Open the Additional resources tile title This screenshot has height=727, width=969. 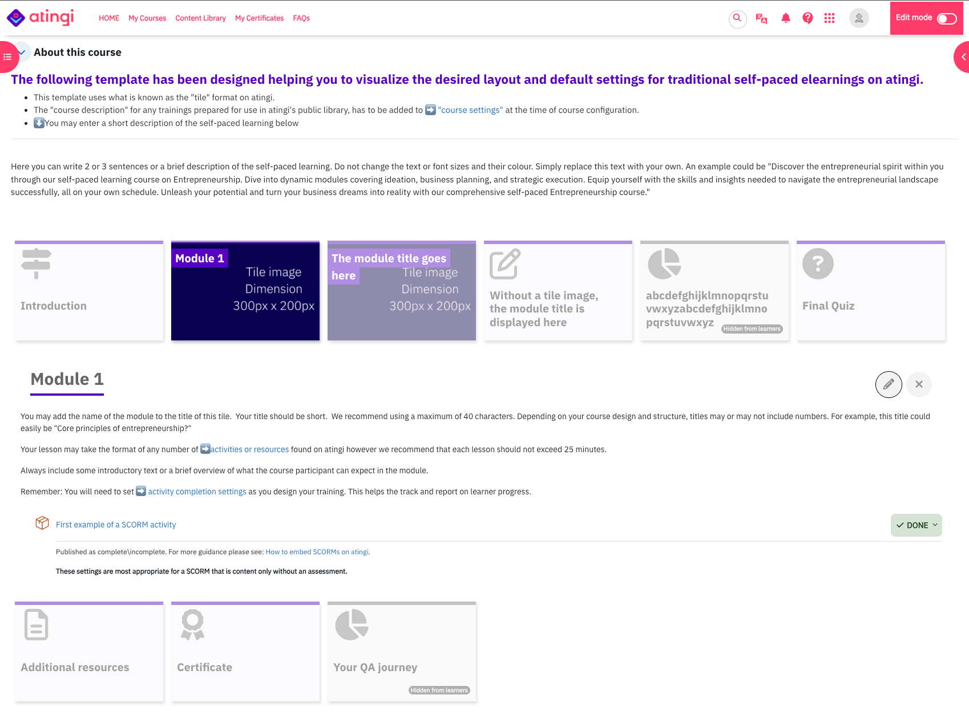tap(75, 667)
